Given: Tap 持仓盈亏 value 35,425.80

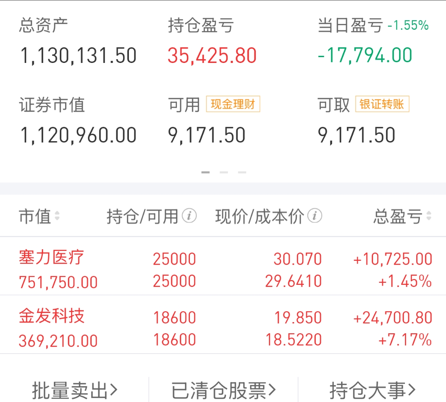Looking at the screenshot, I should pyautogui.click(x=212, y=55).
